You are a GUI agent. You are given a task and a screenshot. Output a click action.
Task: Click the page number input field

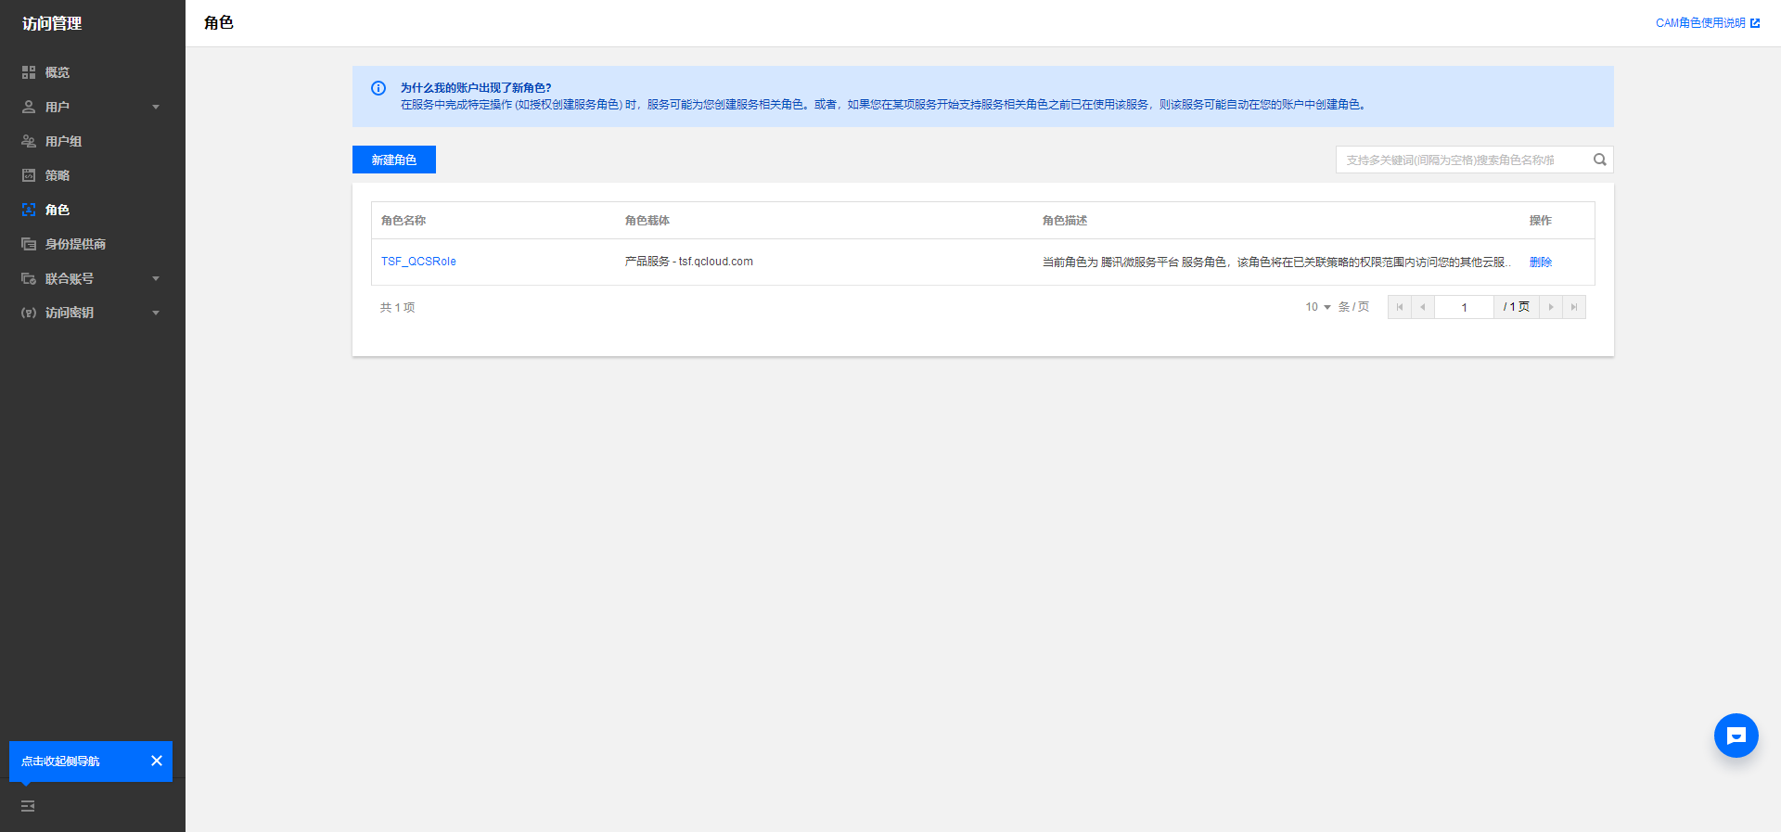[1464, 307]
